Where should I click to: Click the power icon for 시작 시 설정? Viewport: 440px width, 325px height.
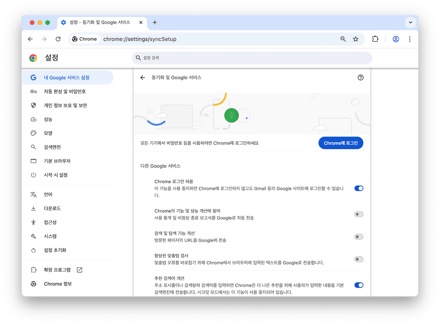pos(33,175)
